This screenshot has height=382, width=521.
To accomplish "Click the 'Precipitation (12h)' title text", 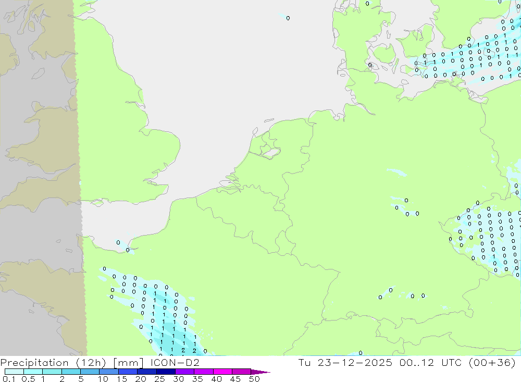I will point(53,363).
